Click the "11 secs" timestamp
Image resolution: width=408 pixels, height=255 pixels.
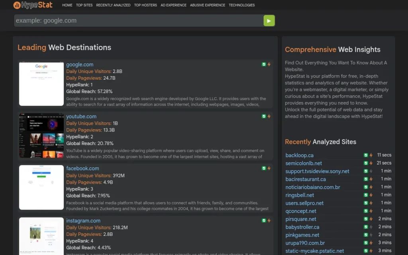384,155
